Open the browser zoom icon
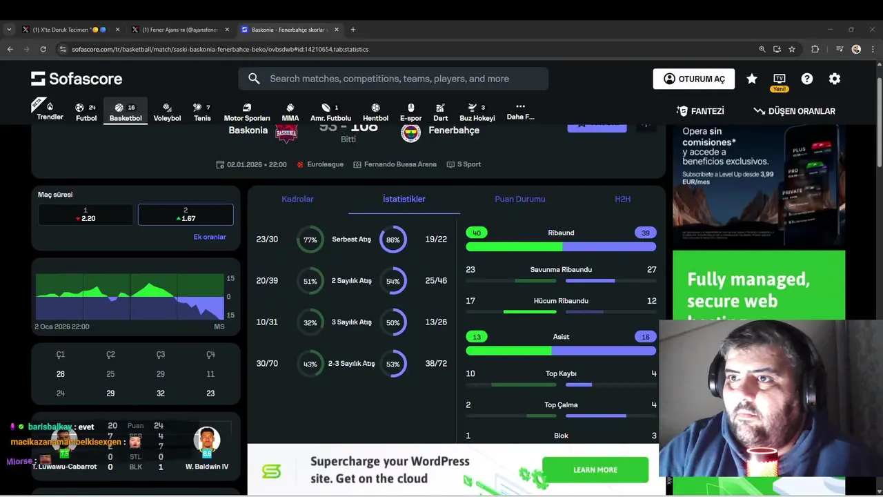Image resolution: width=883 pixels, height=497 pixels. point(762,49)
